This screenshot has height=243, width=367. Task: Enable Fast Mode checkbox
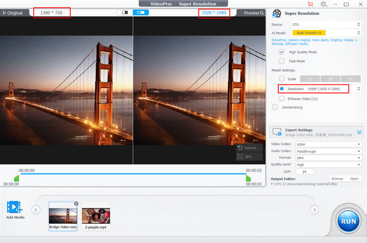(x=281, y=61)
